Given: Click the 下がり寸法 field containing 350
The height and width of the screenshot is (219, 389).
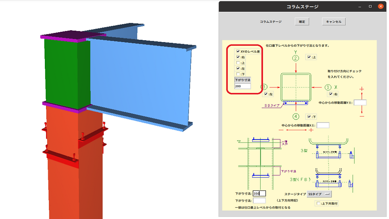Looking at the screenshot, I should 259,194.
